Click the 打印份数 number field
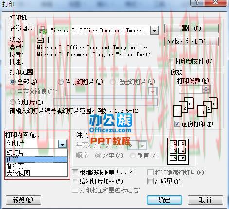The height and width of the screenshot is (209, 229). click(x=191, y=89)
